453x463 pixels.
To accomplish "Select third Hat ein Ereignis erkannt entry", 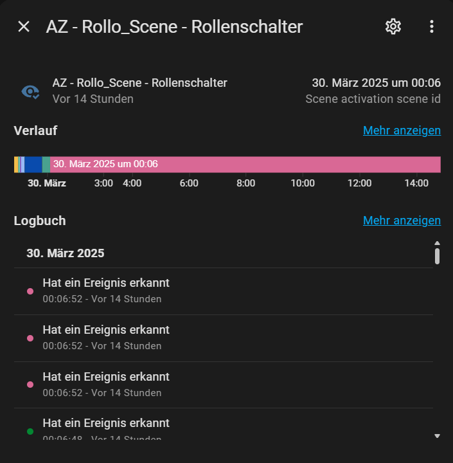I will coord(224,385).
